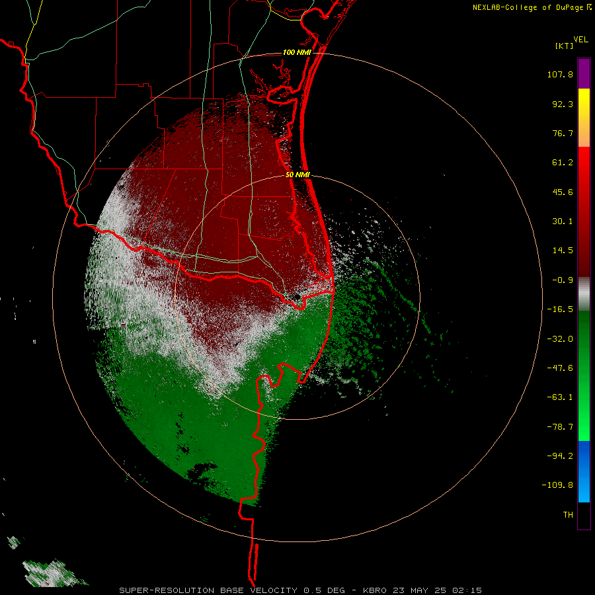Click the blue segment of the color bar
The image size is (595, 595).
[584, 471]
